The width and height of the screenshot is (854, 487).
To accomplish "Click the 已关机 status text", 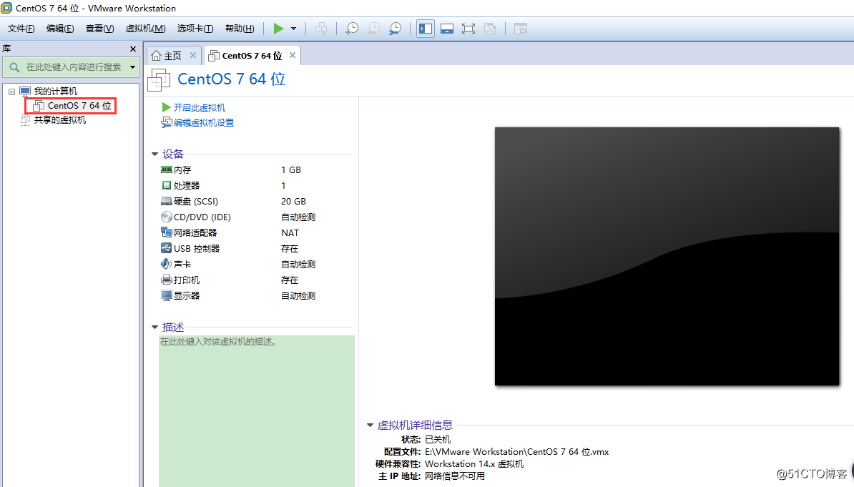I will point(438,440).
